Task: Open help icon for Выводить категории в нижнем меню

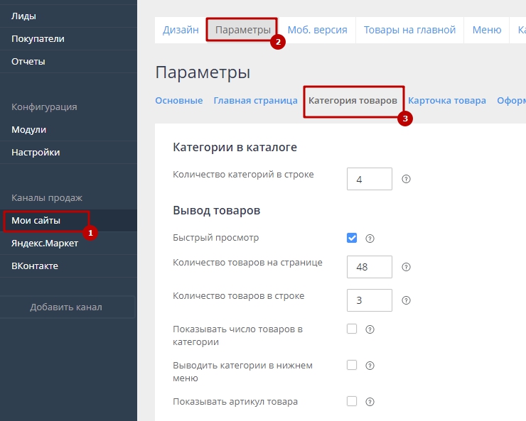Action: (370, 366)
